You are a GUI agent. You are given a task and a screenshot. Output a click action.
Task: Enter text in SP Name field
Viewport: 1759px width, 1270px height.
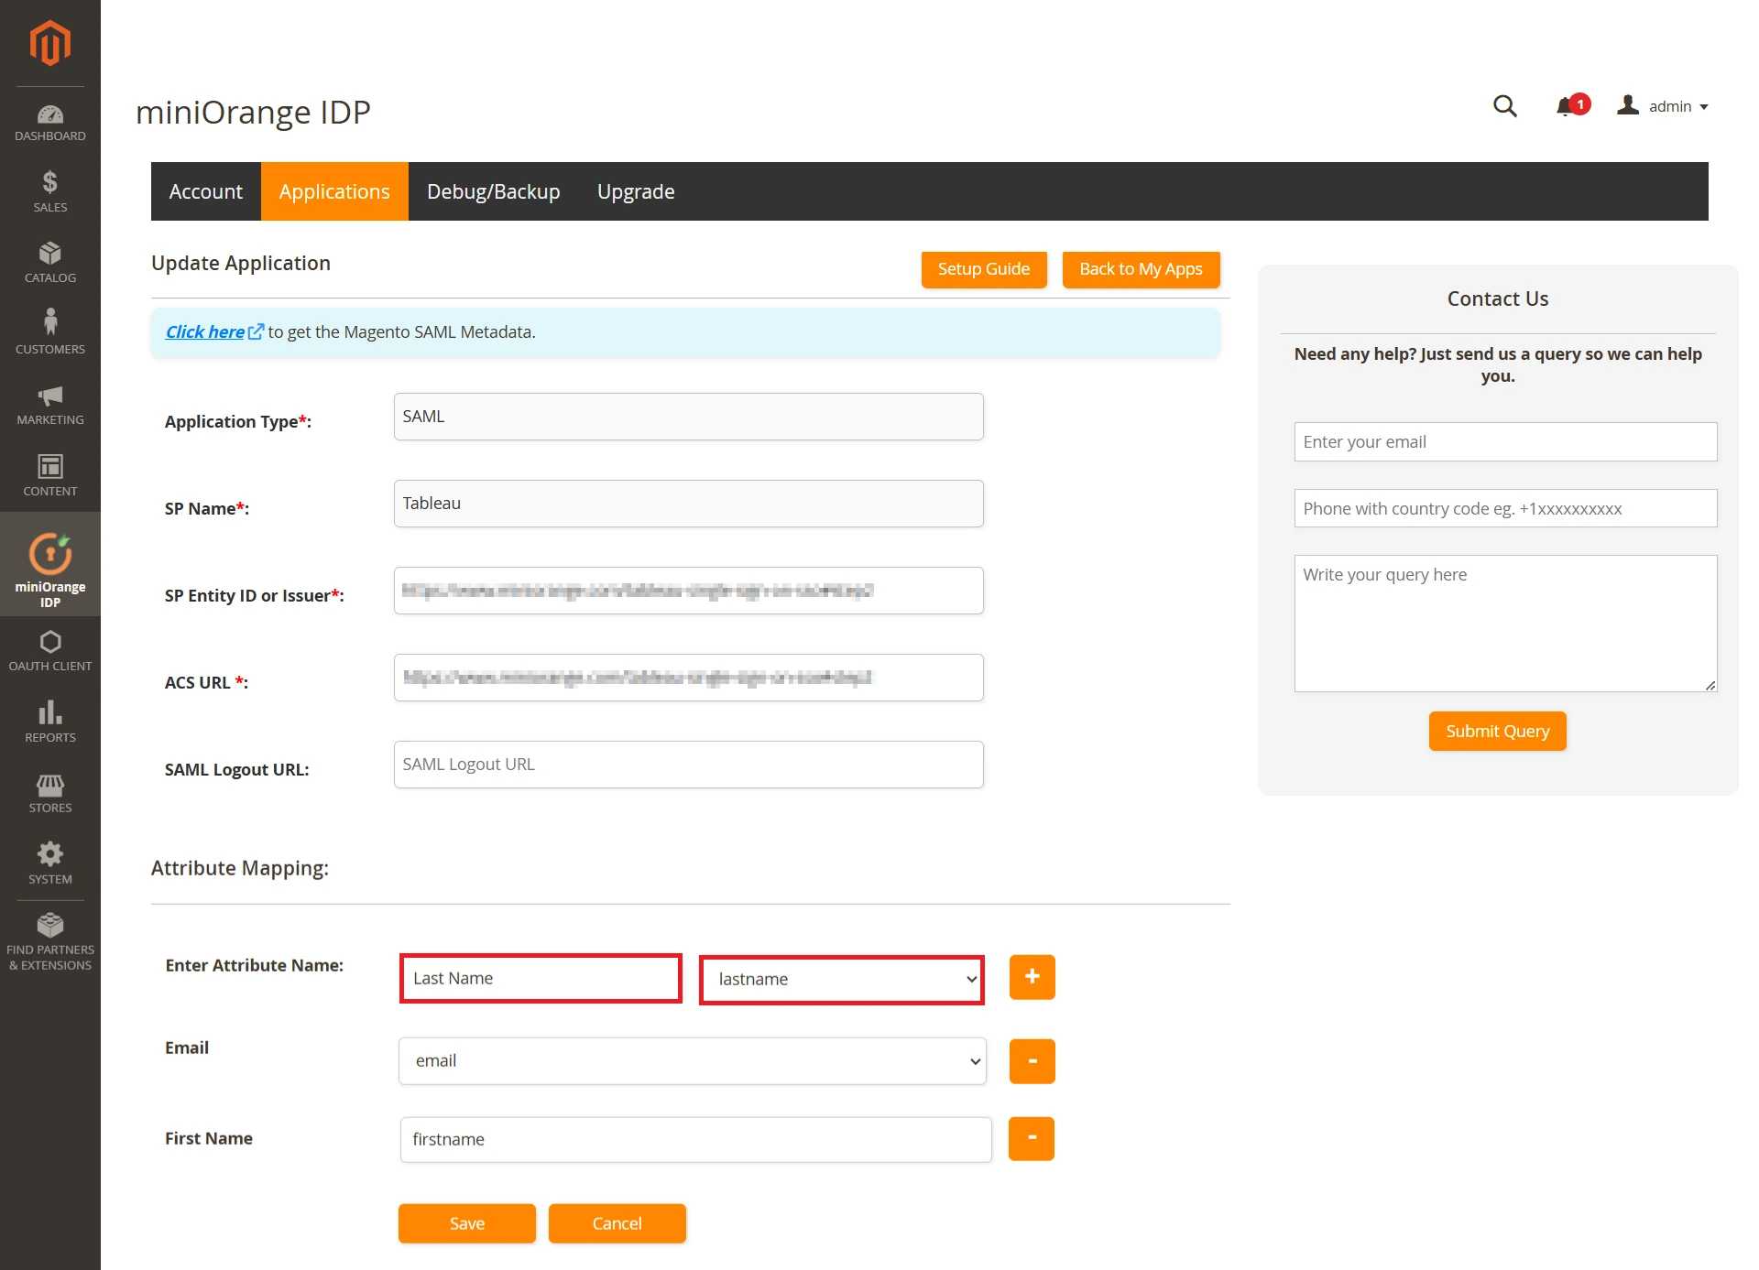[687, 503]
